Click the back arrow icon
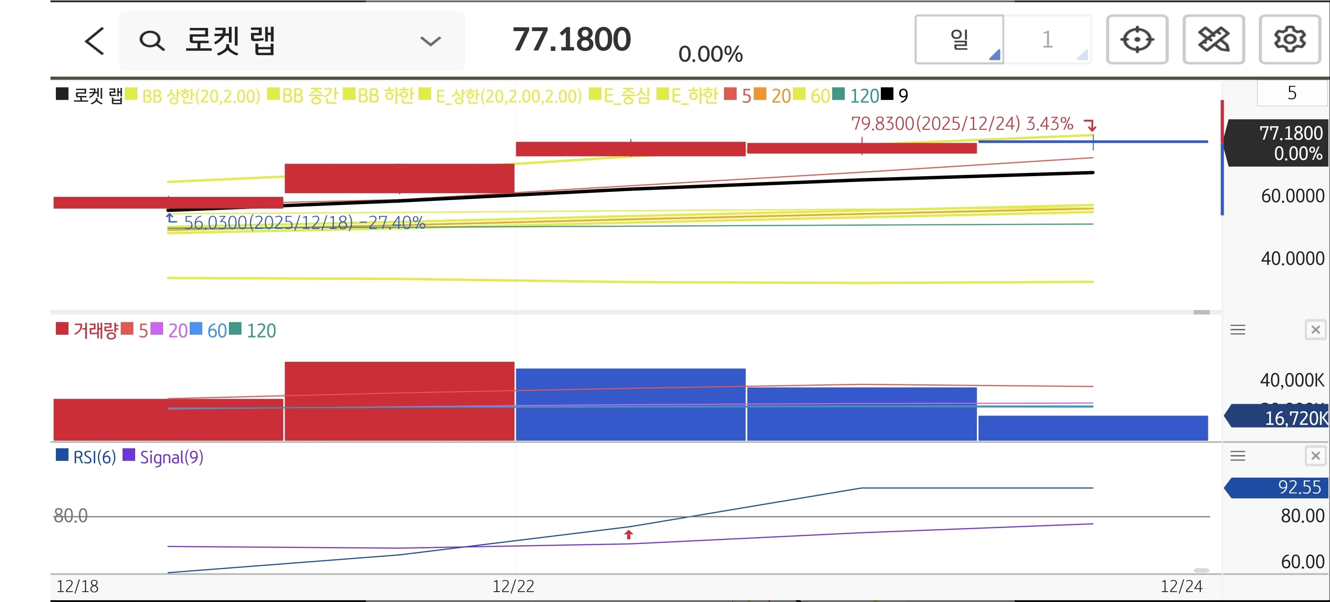Image resolution: width=1330 pixels, height=602 pixels. tap(95, 41)
